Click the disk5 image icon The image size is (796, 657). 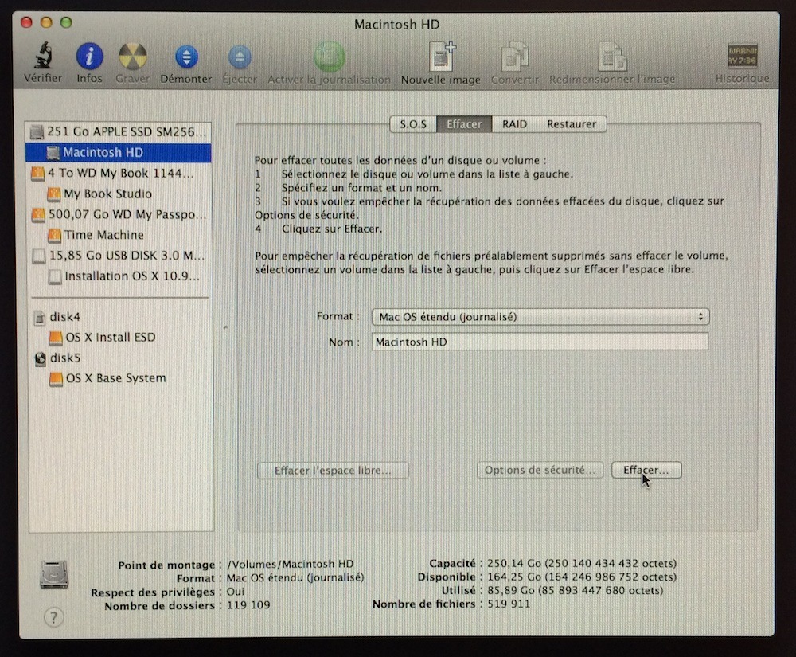coord(41,358)
